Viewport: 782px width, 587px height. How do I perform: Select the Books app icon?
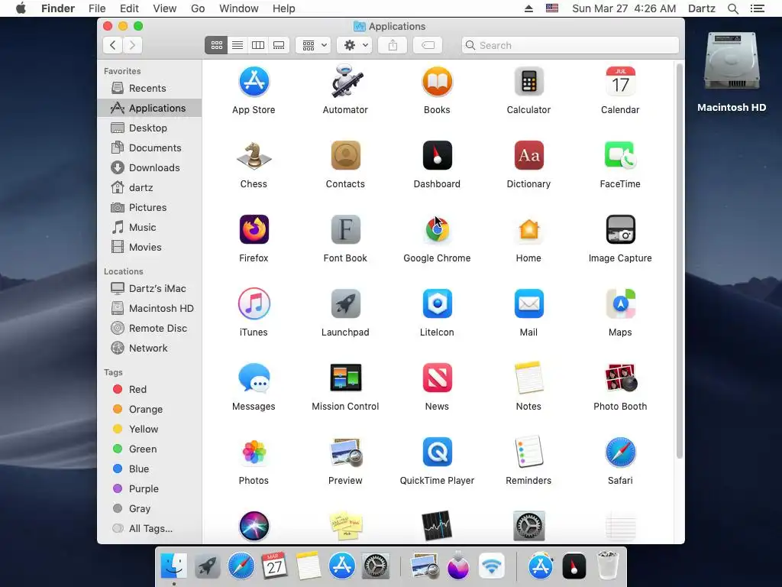click(x=437, y=82)
